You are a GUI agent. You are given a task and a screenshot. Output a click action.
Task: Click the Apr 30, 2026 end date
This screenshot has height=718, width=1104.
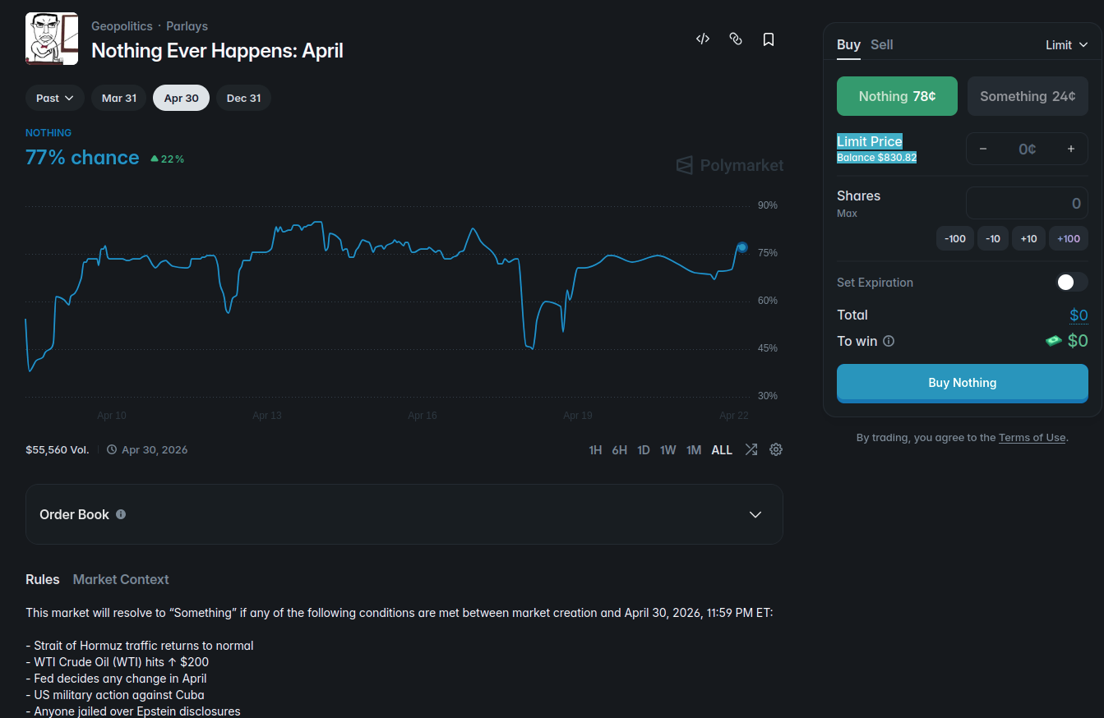click(x=155, y=450)
